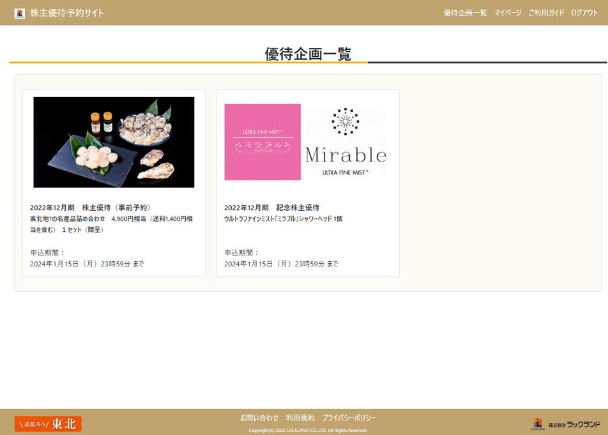608x435 pixels.
Task: Click ログアウト to sign out
Action: coord(584,13)
